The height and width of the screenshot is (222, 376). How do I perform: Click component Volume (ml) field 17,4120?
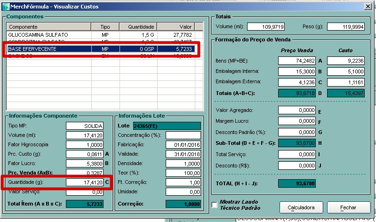[85, 135]
